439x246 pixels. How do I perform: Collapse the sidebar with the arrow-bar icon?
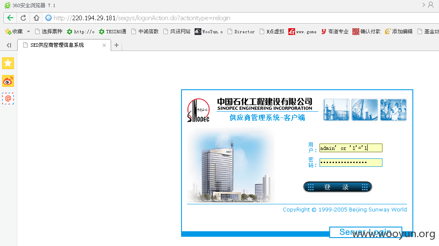coord(9,45)
